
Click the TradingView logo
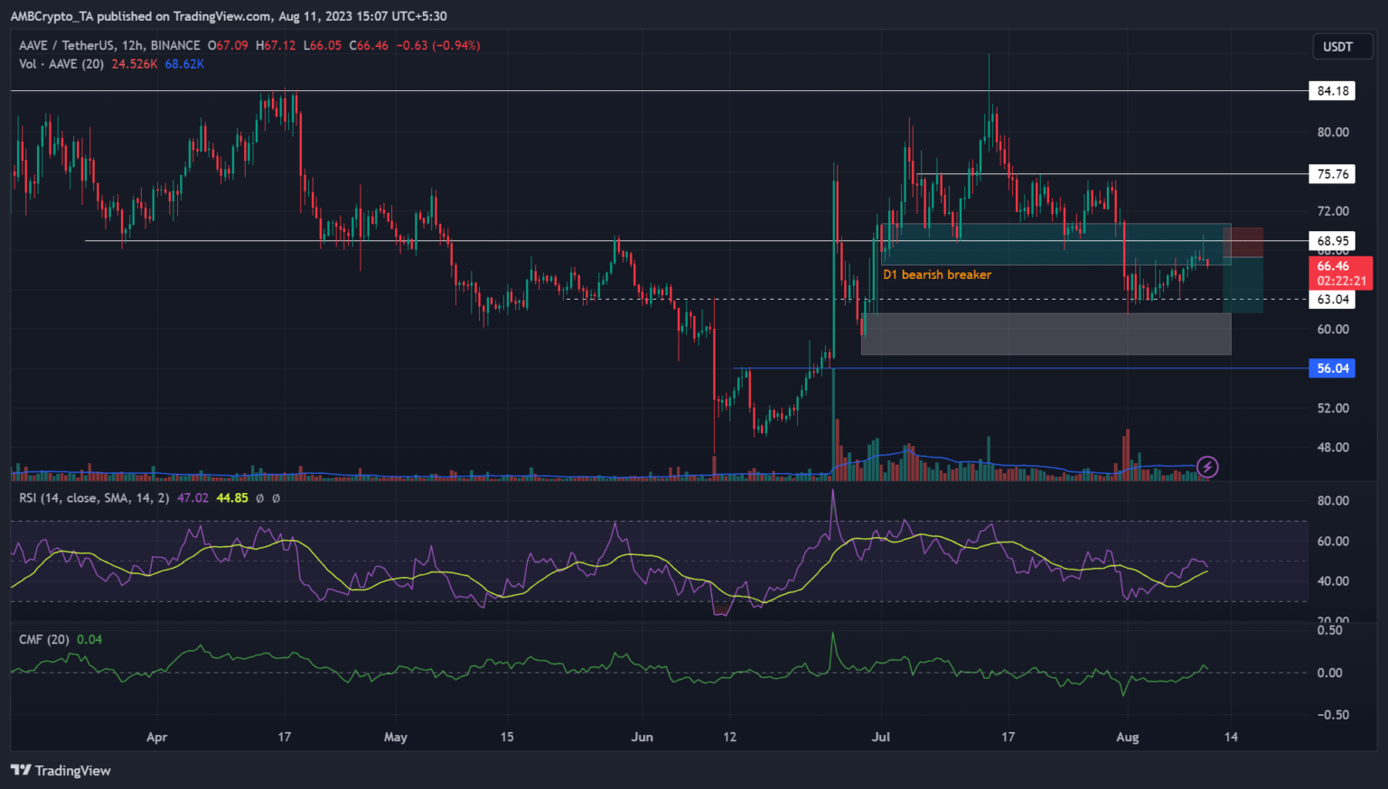[61, 770]
